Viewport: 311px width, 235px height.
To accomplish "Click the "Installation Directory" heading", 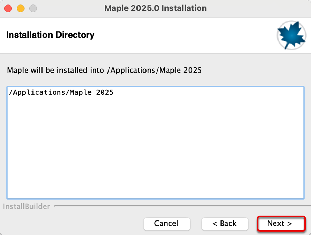I will tap(50, 35).
